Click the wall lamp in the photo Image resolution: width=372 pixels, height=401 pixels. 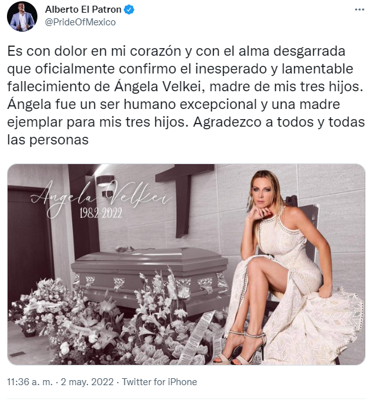(105, 181)
